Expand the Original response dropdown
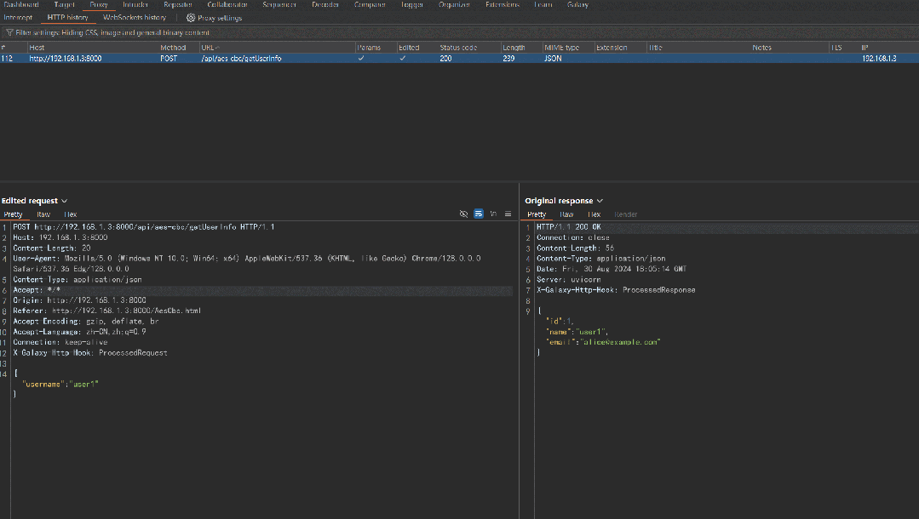The image size is (919, 519). pos(600,201)
